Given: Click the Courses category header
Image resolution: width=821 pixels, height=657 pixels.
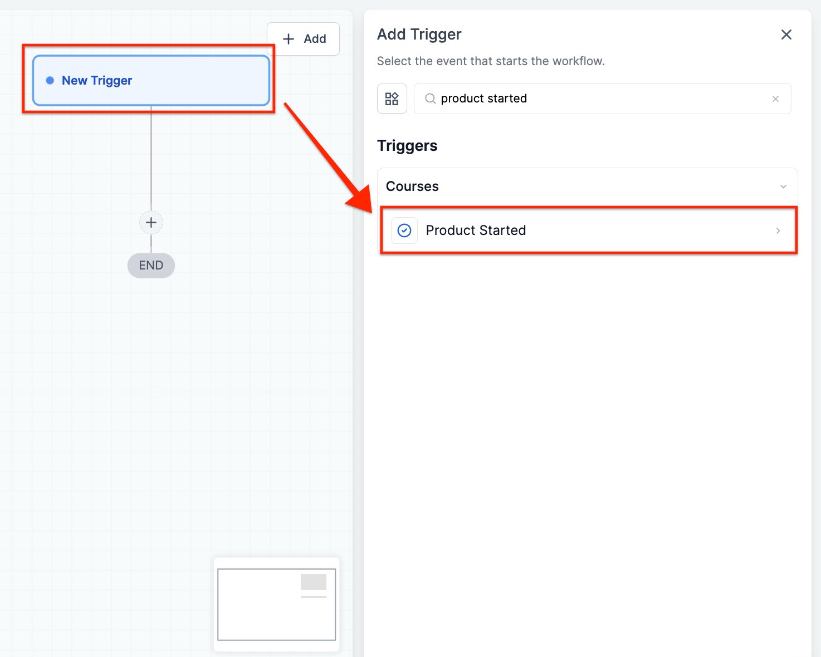Looking at the screenshot, I should pyautogui.click(x=412, y=187).
